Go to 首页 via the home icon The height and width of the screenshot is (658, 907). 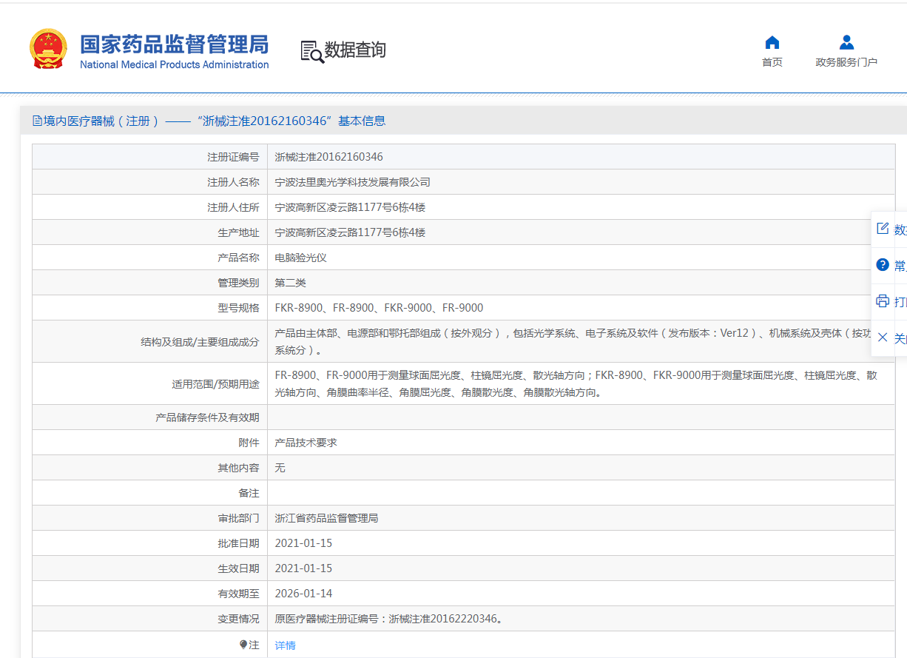pyautogui.click(x=772, y=42)
